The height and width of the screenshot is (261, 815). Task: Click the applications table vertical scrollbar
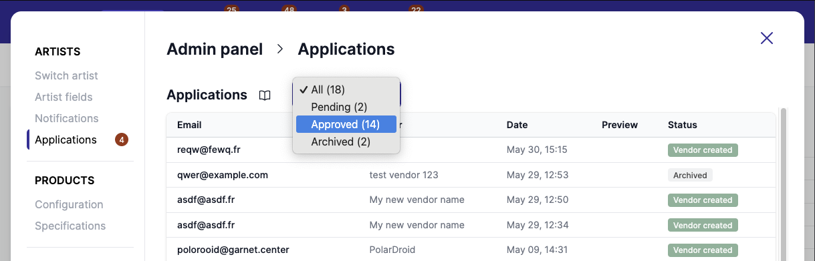784,184
